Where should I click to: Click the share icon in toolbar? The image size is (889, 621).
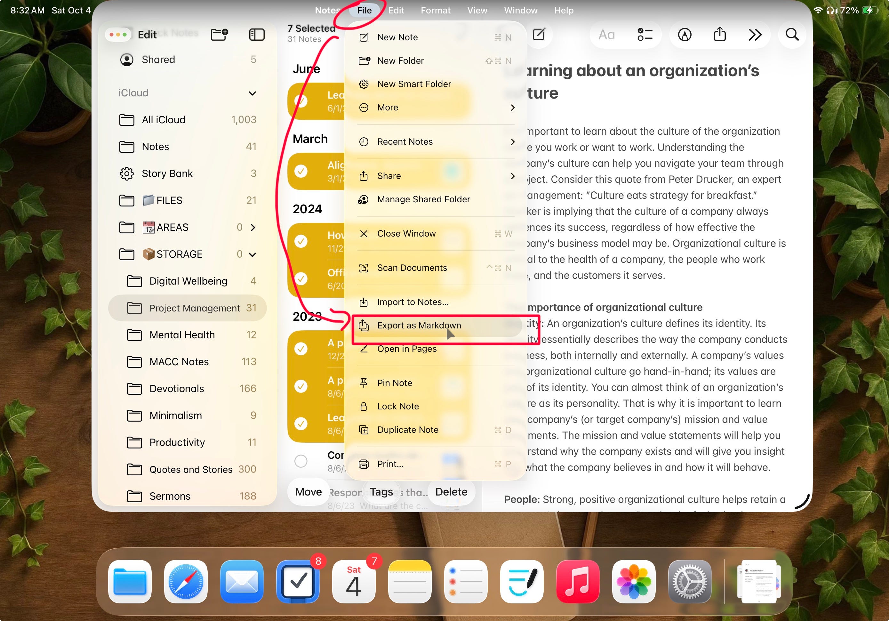(x=719, y=35)
